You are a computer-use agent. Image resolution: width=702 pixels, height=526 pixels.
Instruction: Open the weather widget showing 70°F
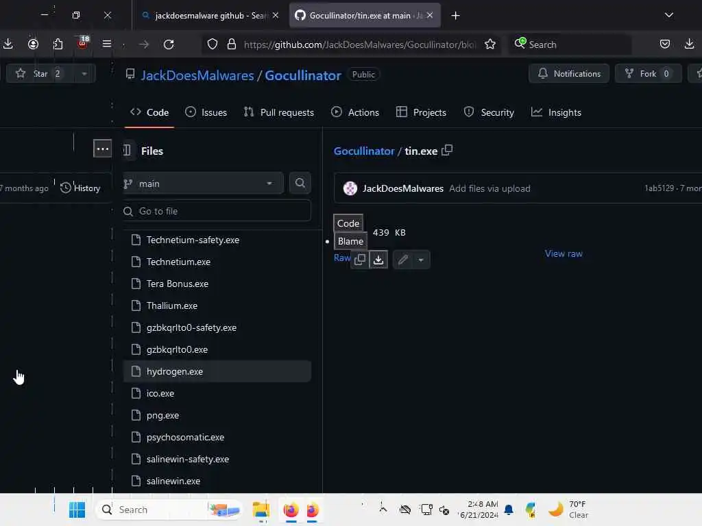pos(568,510)
